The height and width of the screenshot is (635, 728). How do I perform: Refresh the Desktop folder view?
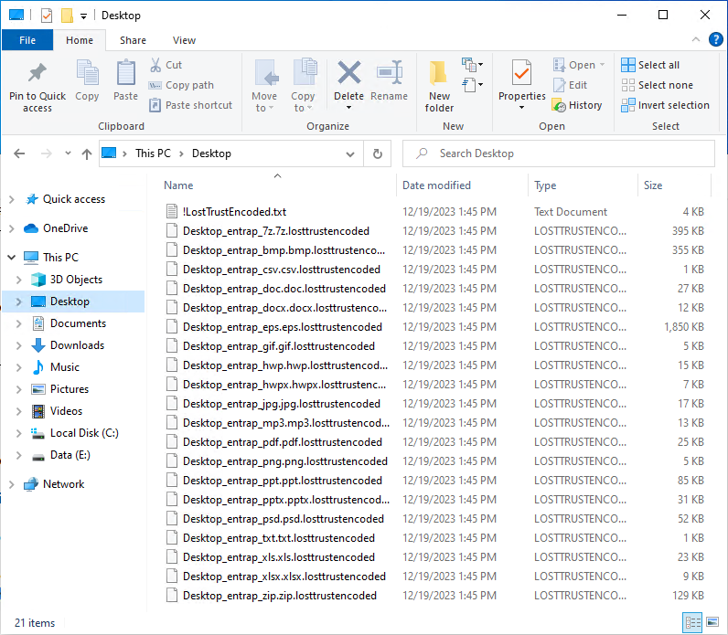point(378,153)
